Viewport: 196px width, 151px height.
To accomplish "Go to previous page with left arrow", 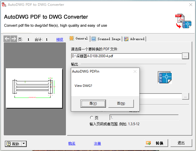I will point(7,39).
